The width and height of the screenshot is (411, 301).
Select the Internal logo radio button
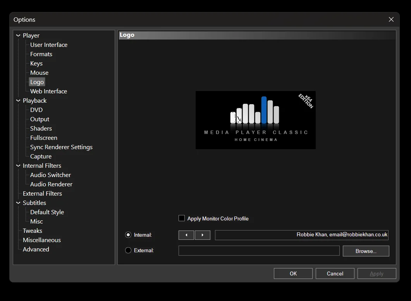[128, 235]
